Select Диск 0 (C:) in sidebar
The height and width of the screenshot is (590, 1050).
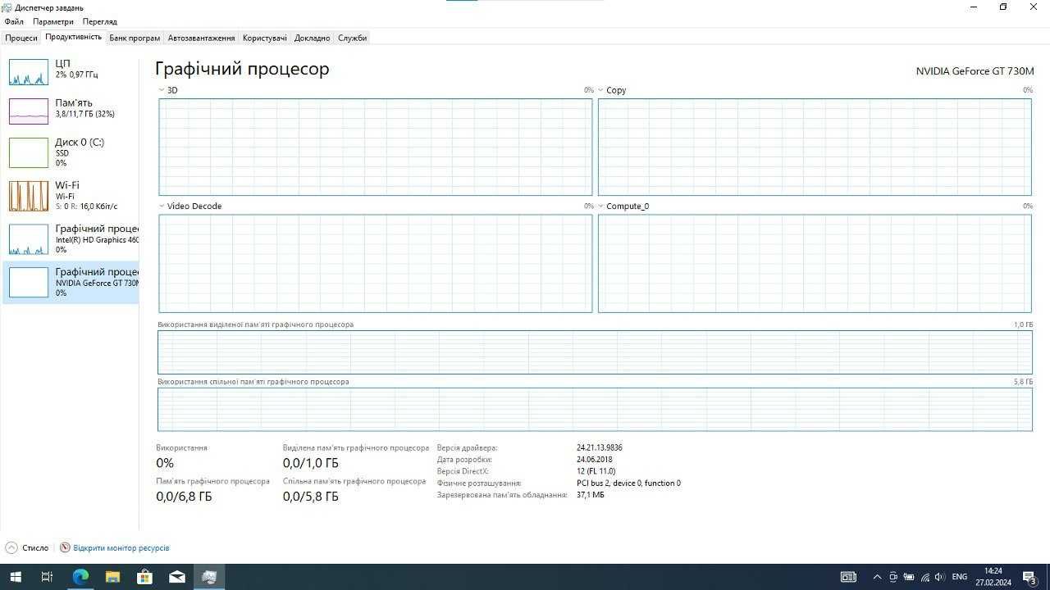pos(71,152)
